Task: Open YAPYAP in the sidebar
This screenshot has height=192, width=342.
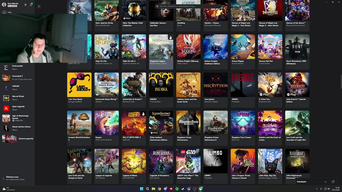Action: [x=17, y=88]
